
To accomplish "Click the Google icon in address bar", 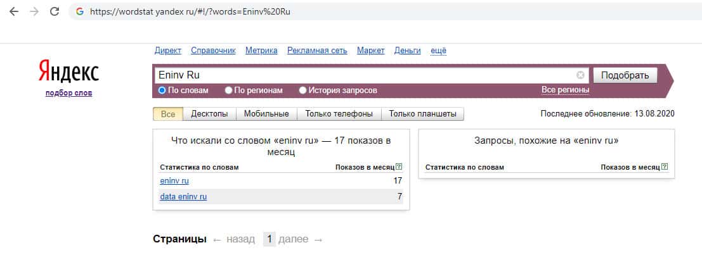I will tap(79, 11).
